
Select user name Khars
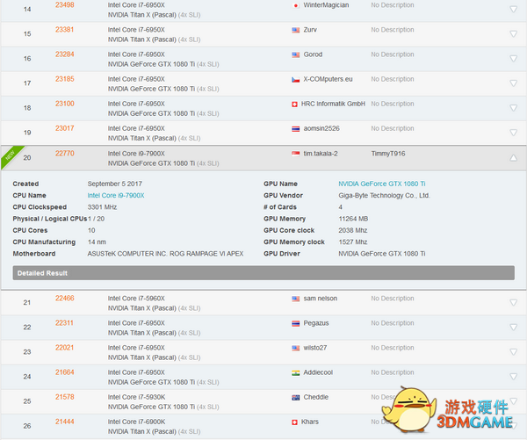(x=309, y=422)
